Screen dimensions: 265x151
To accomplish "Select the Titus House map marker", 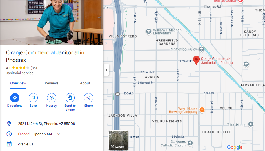I will pos(251,124).
